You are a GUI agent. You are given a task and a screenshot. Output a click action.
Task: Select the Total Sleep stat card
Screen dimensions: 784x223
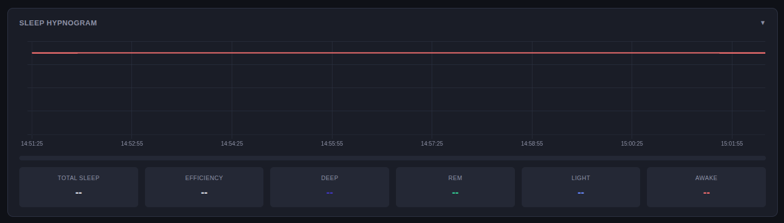79,187
